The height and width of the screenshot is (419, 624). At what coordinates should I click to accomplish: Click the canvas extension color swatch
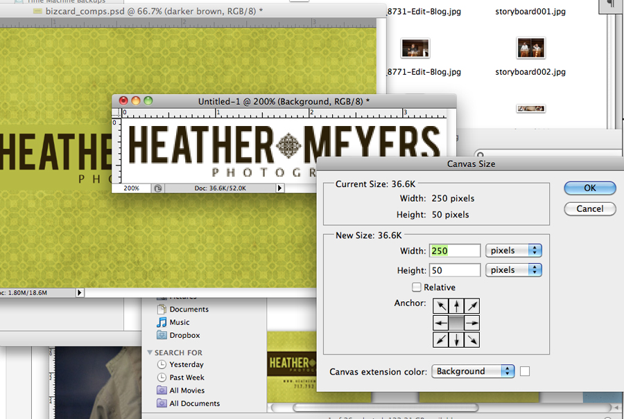click(525, 371)
